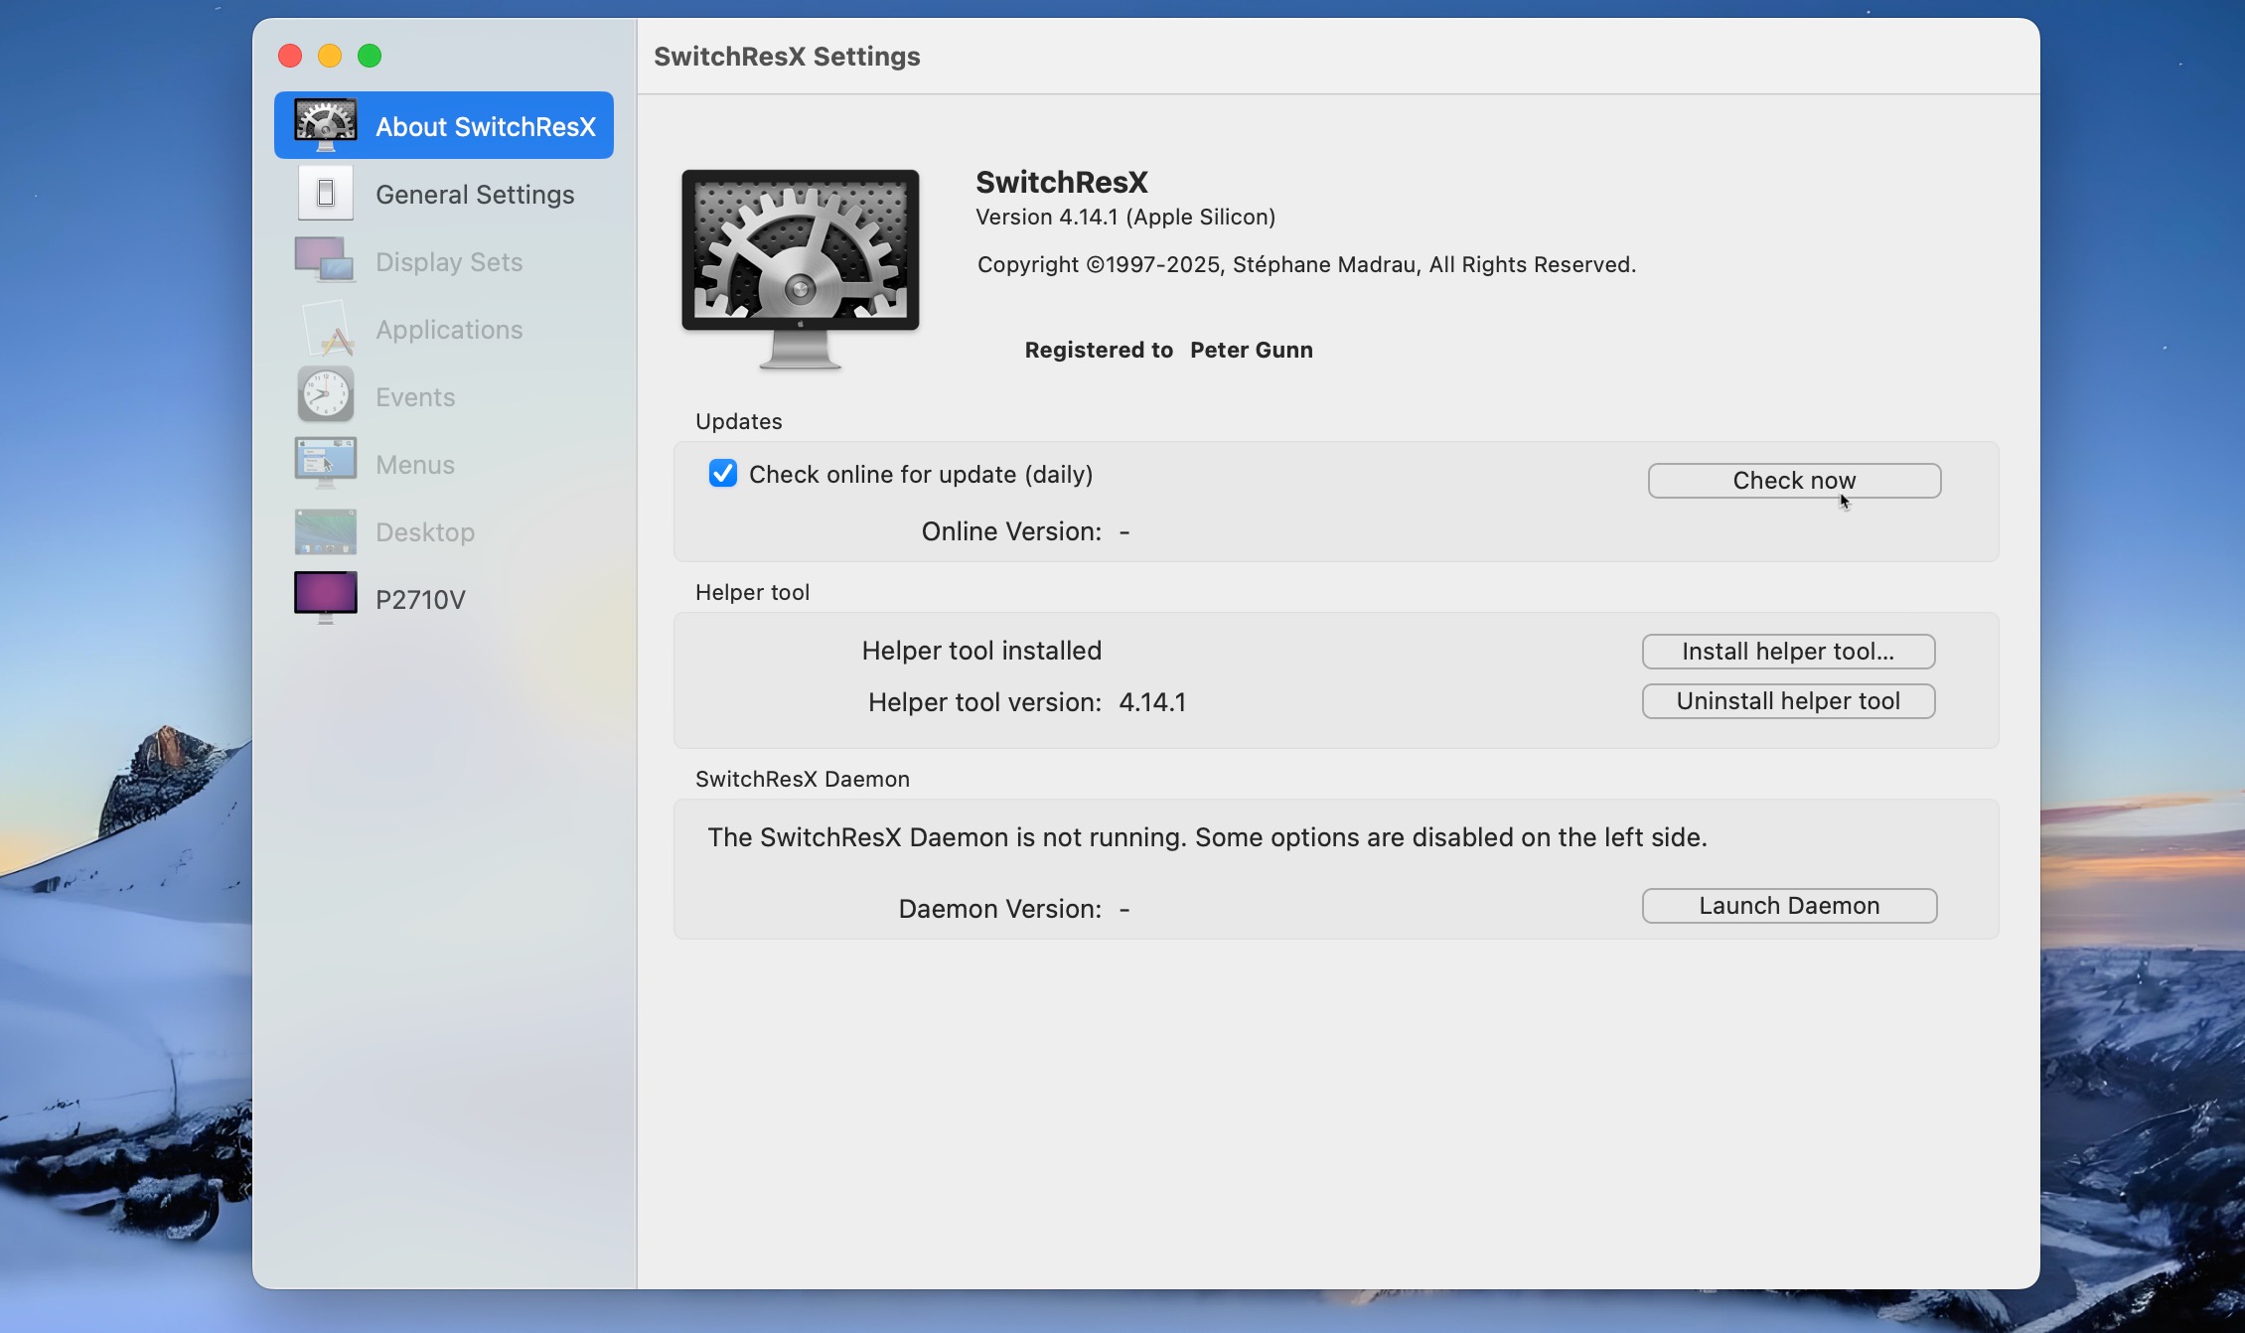
Task: Click the SwitchResX Settings title
Action: pyautogui.click(x=787, y=57)
